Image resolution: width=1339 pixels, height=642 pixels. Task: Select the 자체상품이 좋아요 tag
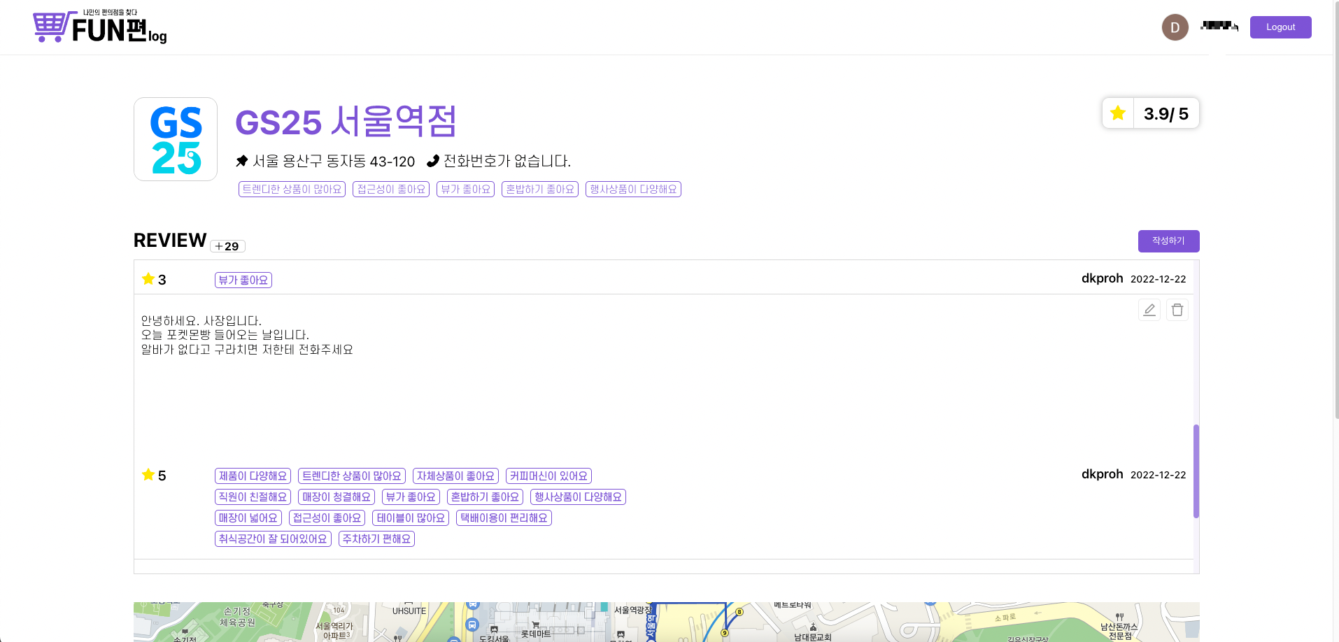tap(455, 476)
